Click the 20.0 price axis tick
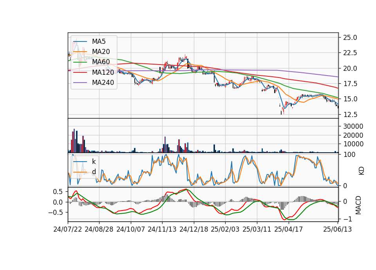Screen dimensions: 376x270 pos(350,68)
